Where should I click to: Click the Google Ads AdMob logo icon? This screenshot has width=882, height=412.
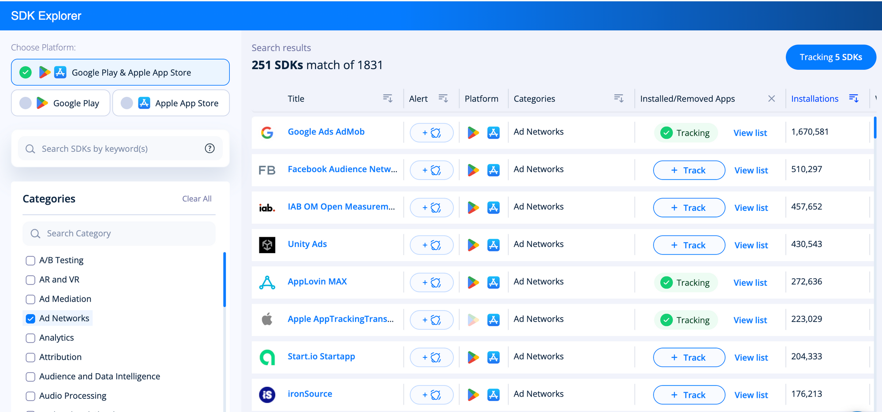coord(267,131)
